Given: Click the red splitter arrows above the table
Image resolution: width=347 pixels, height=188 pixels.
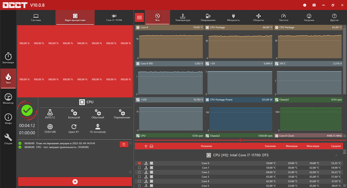Looking at the screenshot, I should (x=240, y=140).
